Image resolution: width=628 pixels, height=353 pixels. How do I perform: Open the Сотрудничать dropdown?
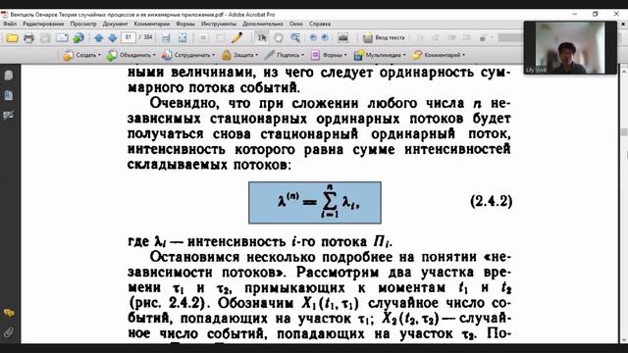[x=188, y=55]
